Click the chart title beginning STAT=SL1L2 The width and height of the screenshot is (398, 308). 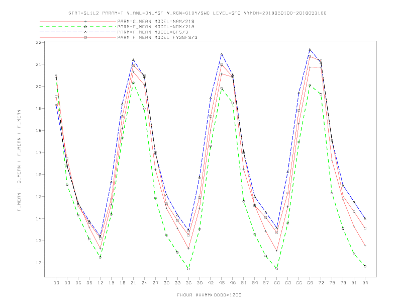pyautogui.click(x=197, y=13)
